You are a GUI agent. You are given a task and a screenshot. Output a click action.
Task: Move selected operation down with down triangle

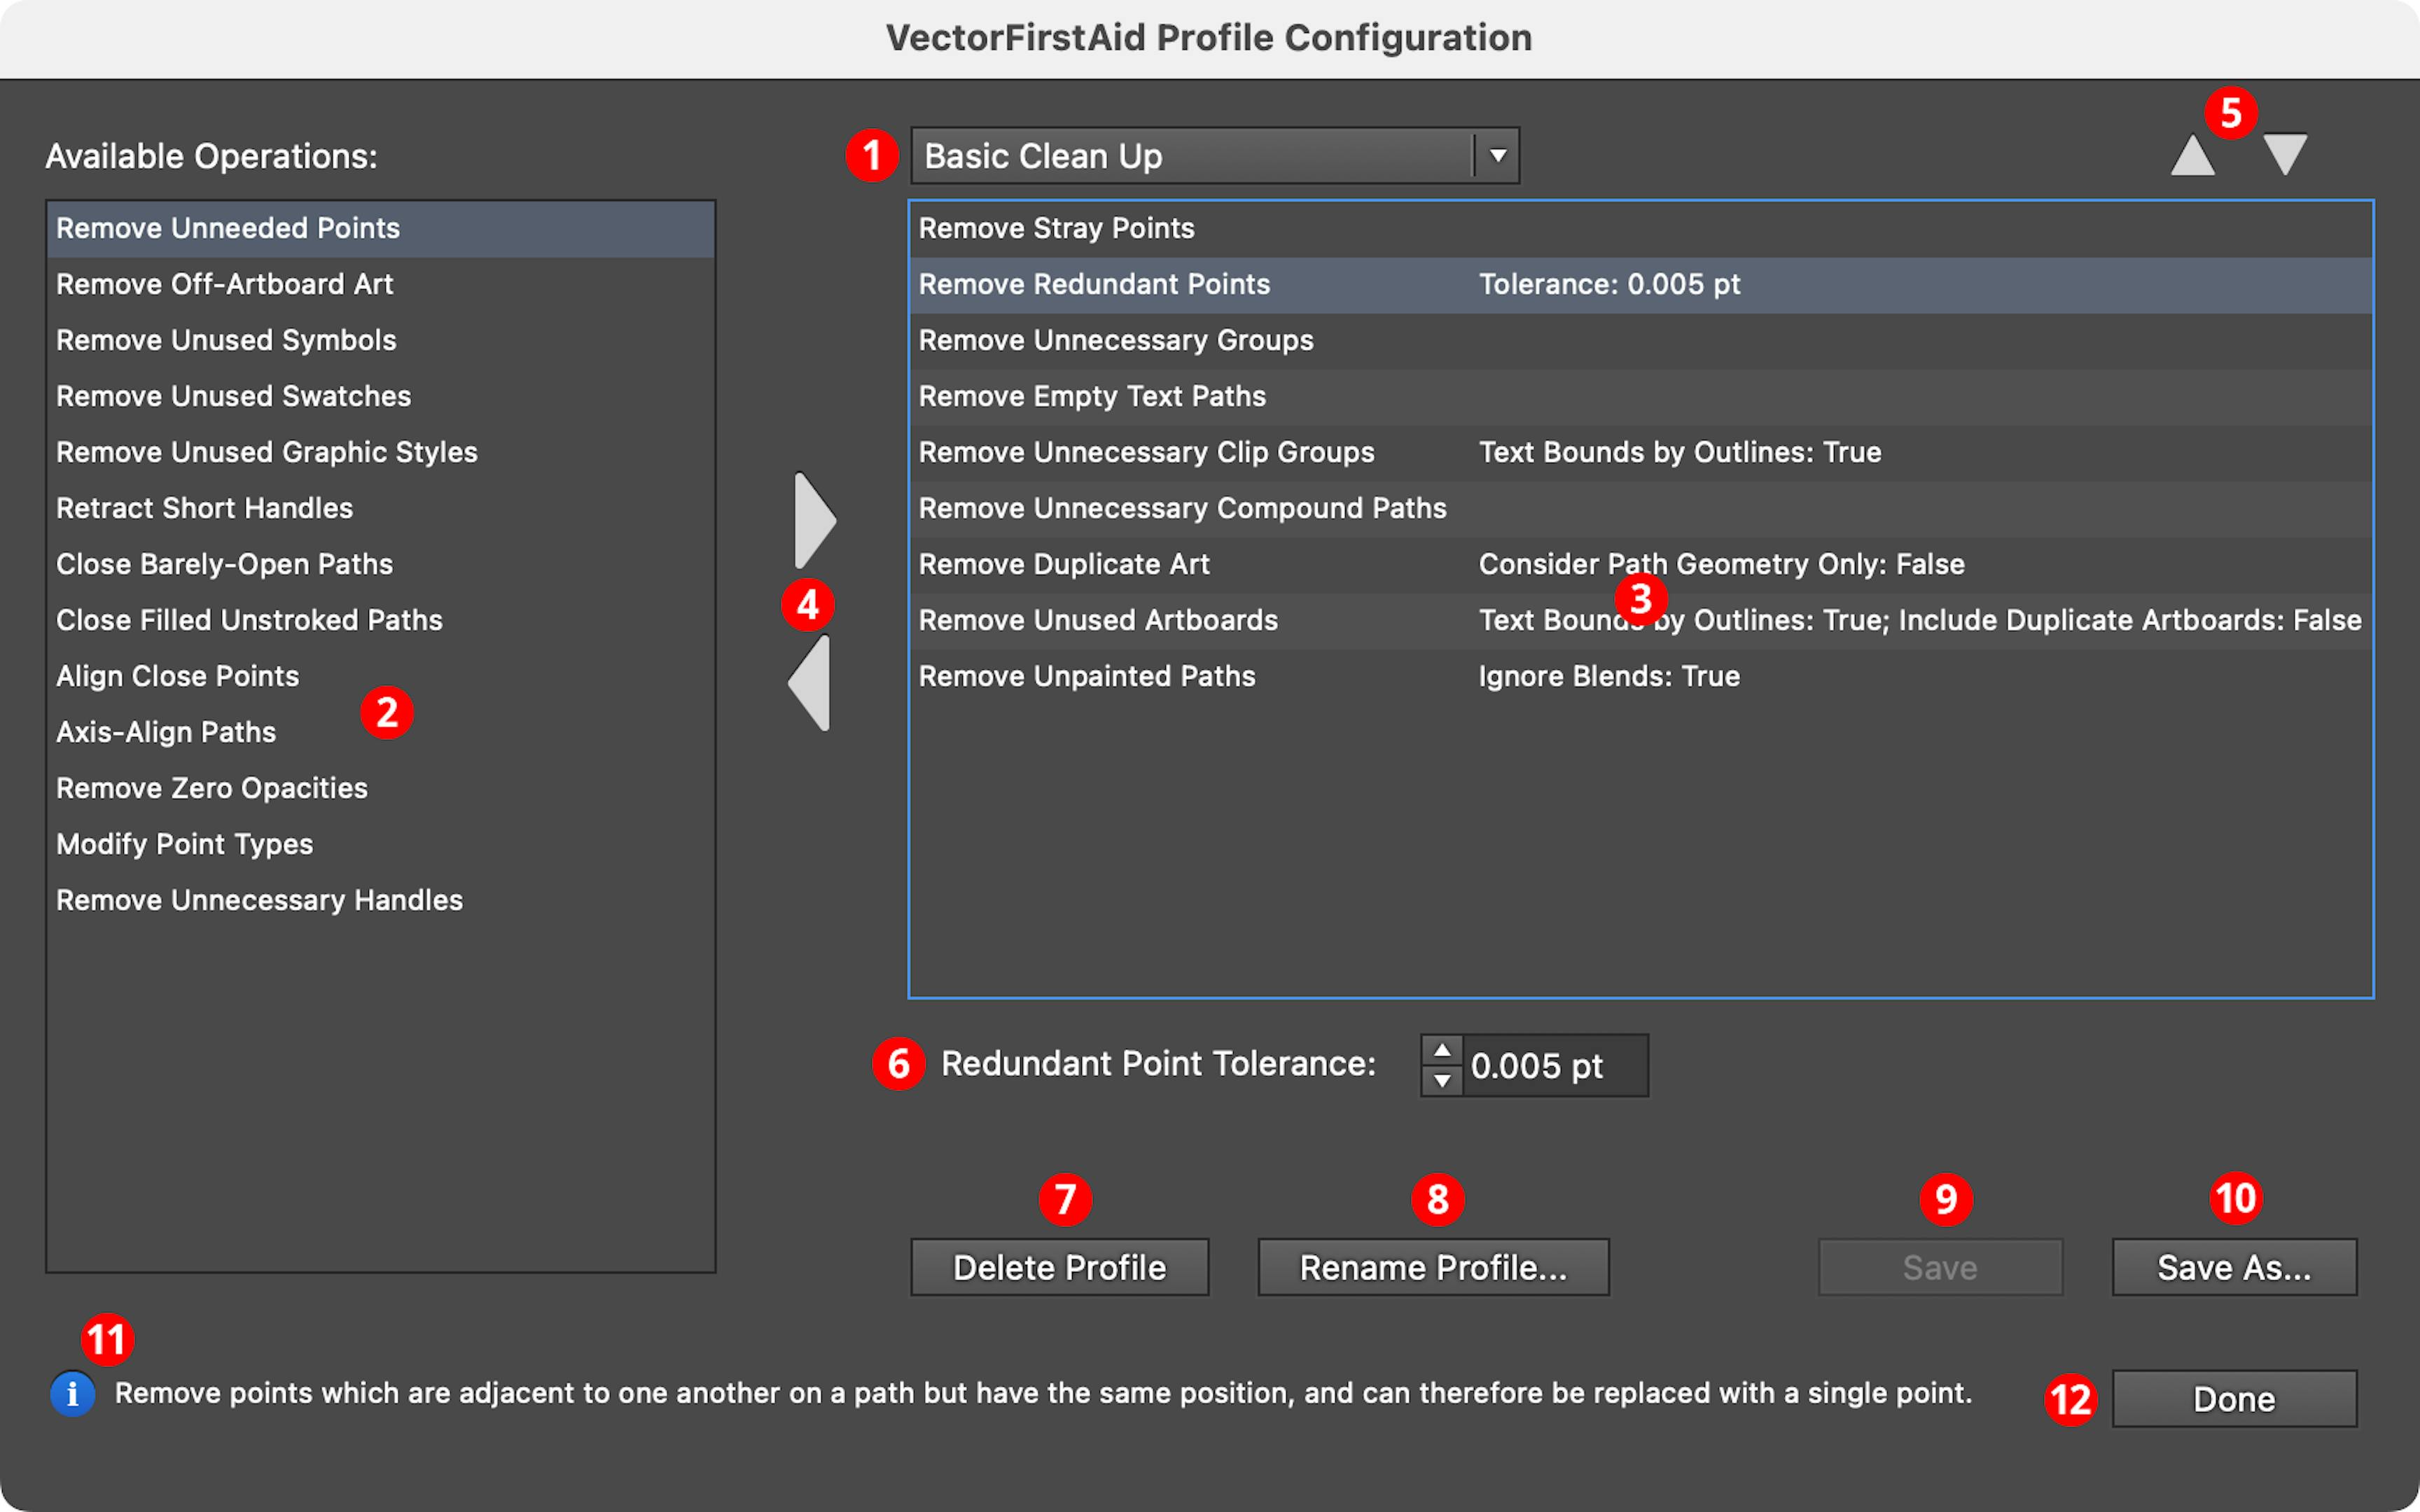point(2288,152)
